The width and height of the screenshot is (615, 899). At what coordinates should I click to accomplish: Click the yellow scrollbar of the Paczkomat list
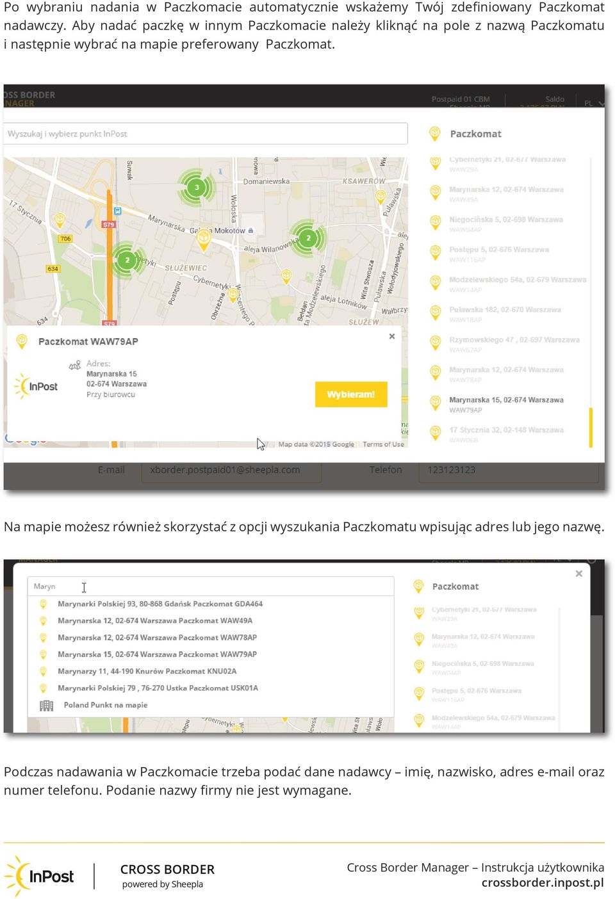coord(591,427)
